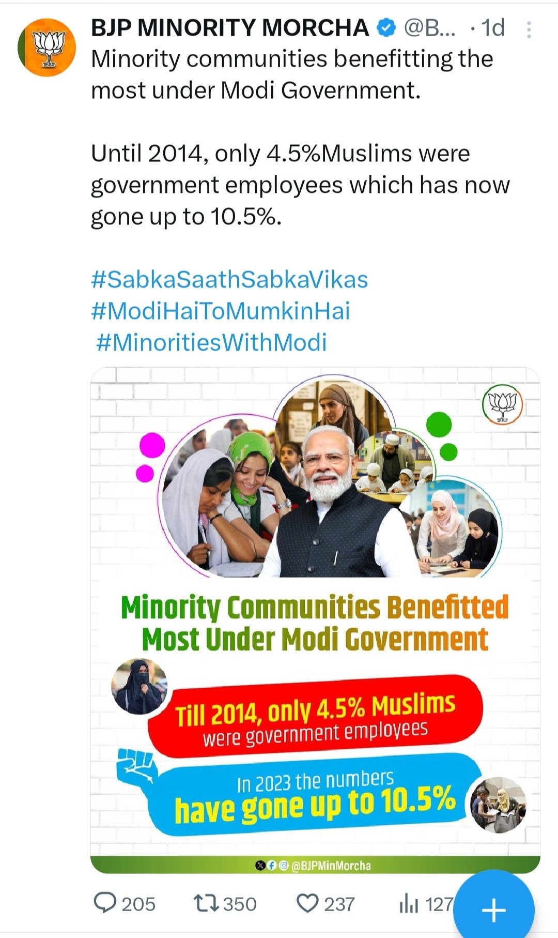This screenshot has width=558, height=938.
Task: Click the truncated @B... account handle
Action: (429, 28)
